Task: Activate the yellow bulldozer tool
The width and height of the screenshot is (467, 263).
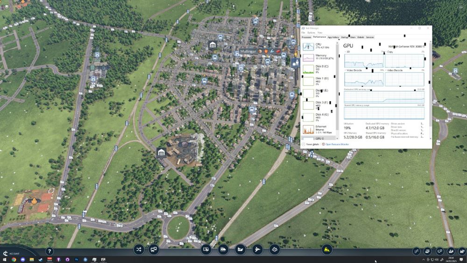Action: pos(327,249)
